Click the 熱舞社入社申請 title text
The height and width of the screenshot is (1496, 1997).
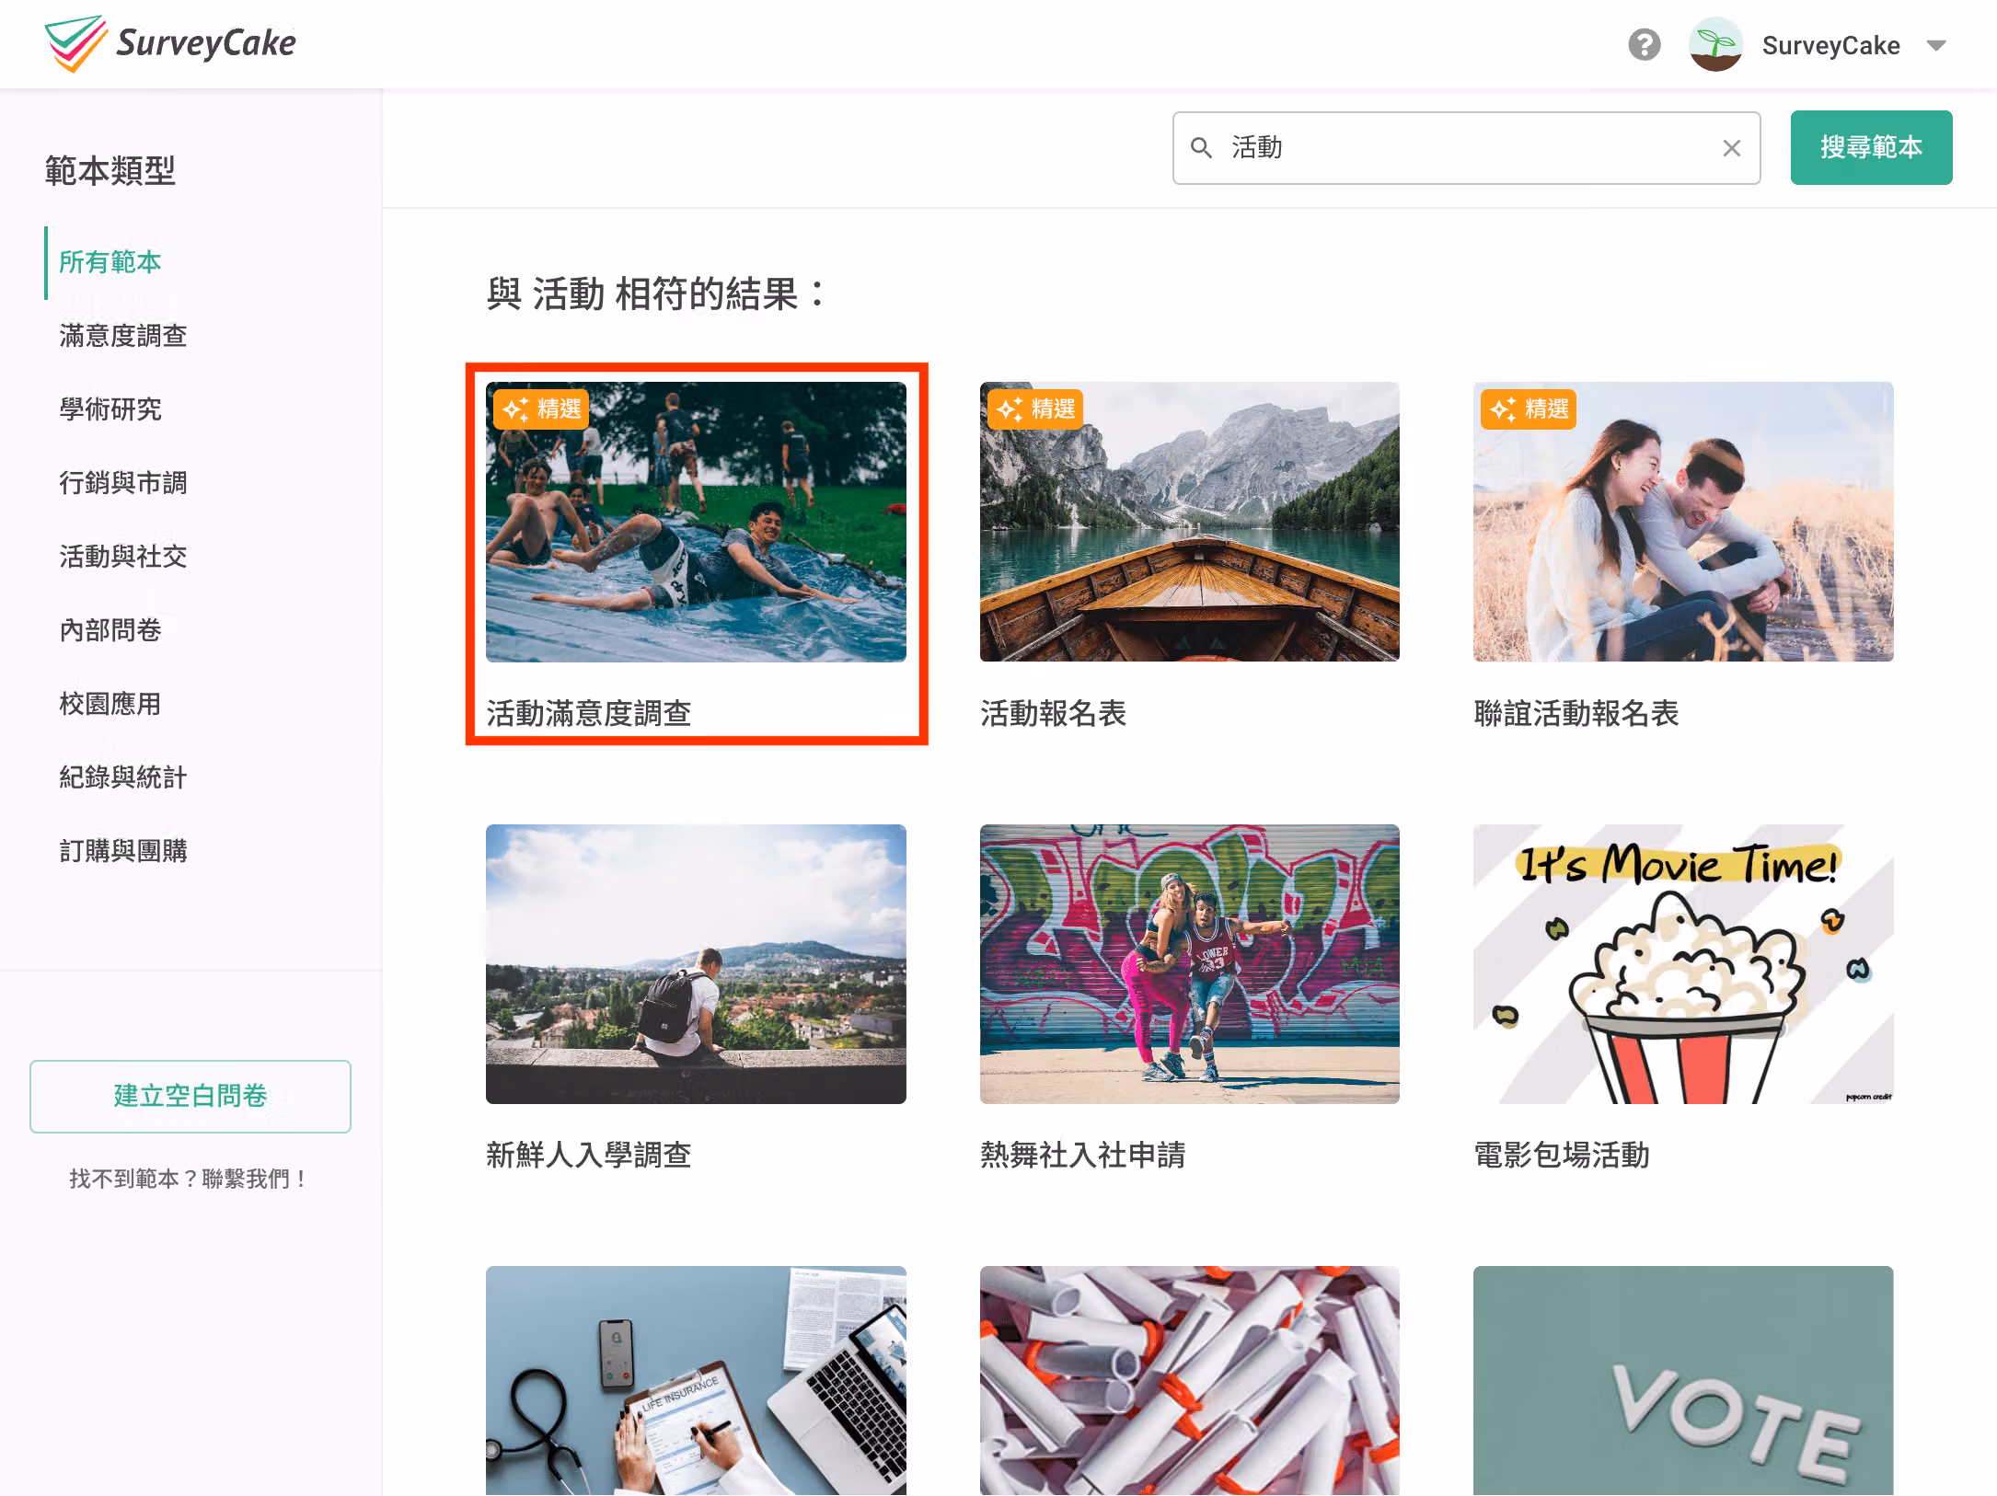[x=1083, y=1155]
